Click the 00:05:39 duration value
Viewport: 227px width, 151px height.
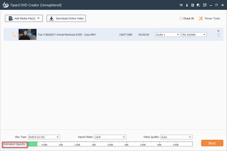coord(144,35)
